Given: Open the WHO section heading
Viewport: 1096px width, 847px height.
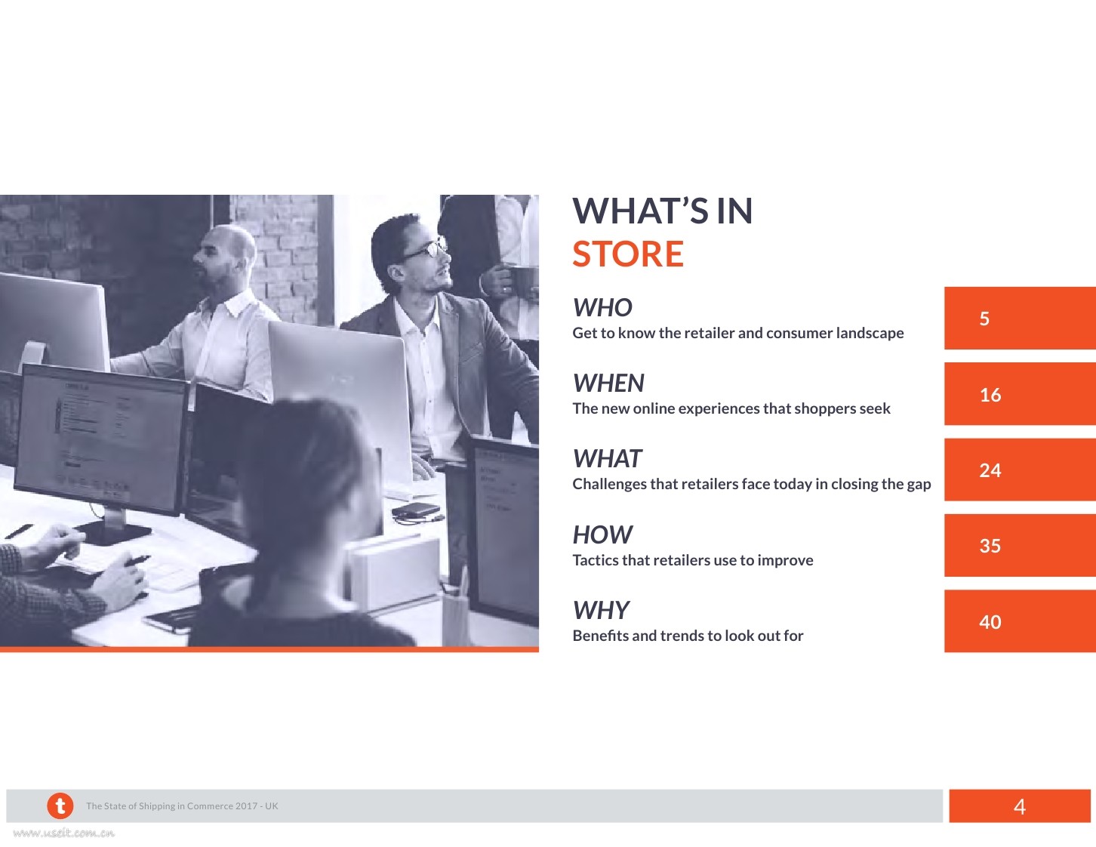Looking at the screenshot, I should (x=602, y=308).
